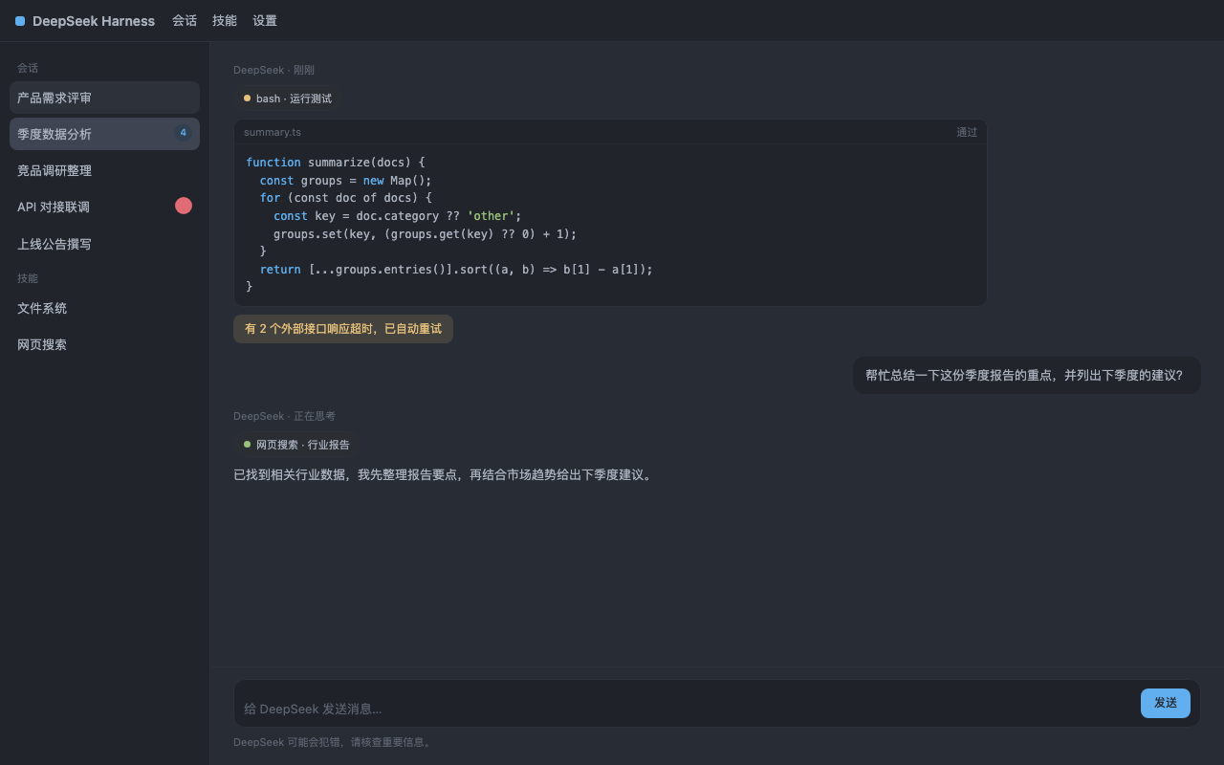The image size is (1224, 765).
Task: Click the timeout warning 已自动重试 banner
Action: [343, 329]
